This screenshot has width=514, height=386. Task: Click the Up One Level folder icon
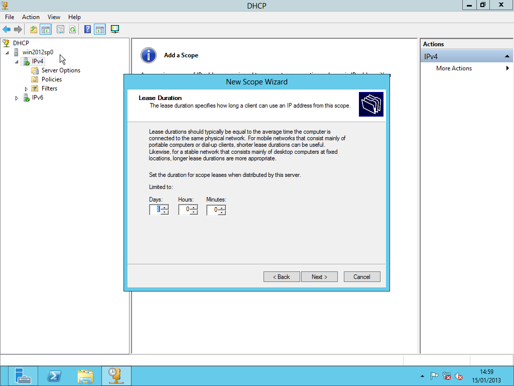34,30
